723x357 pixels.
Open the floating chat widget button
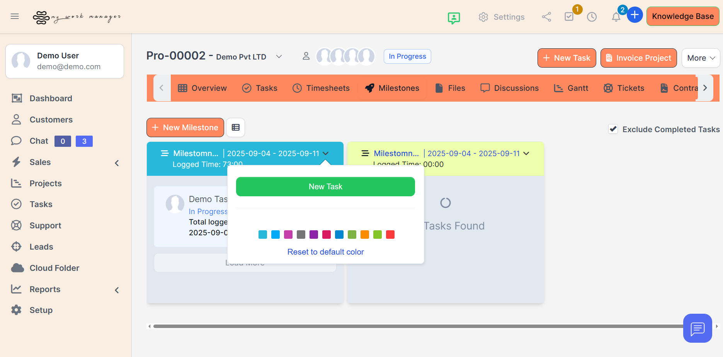click(697, 328)
